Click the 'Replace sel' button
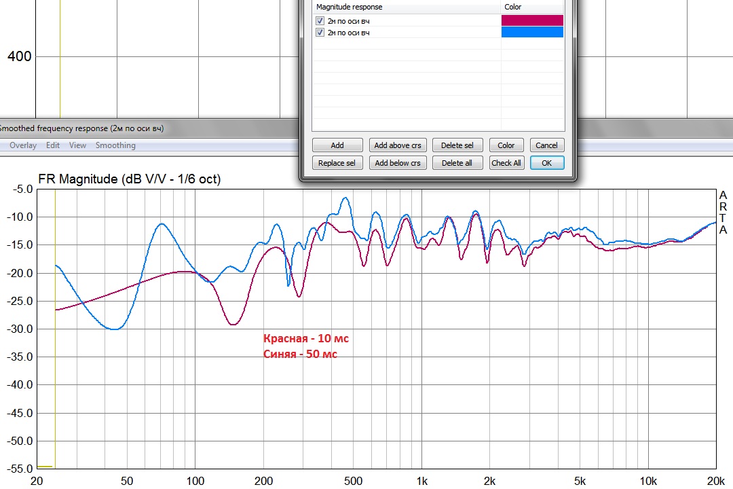The image size is (733, 489). tap(337, 163)
